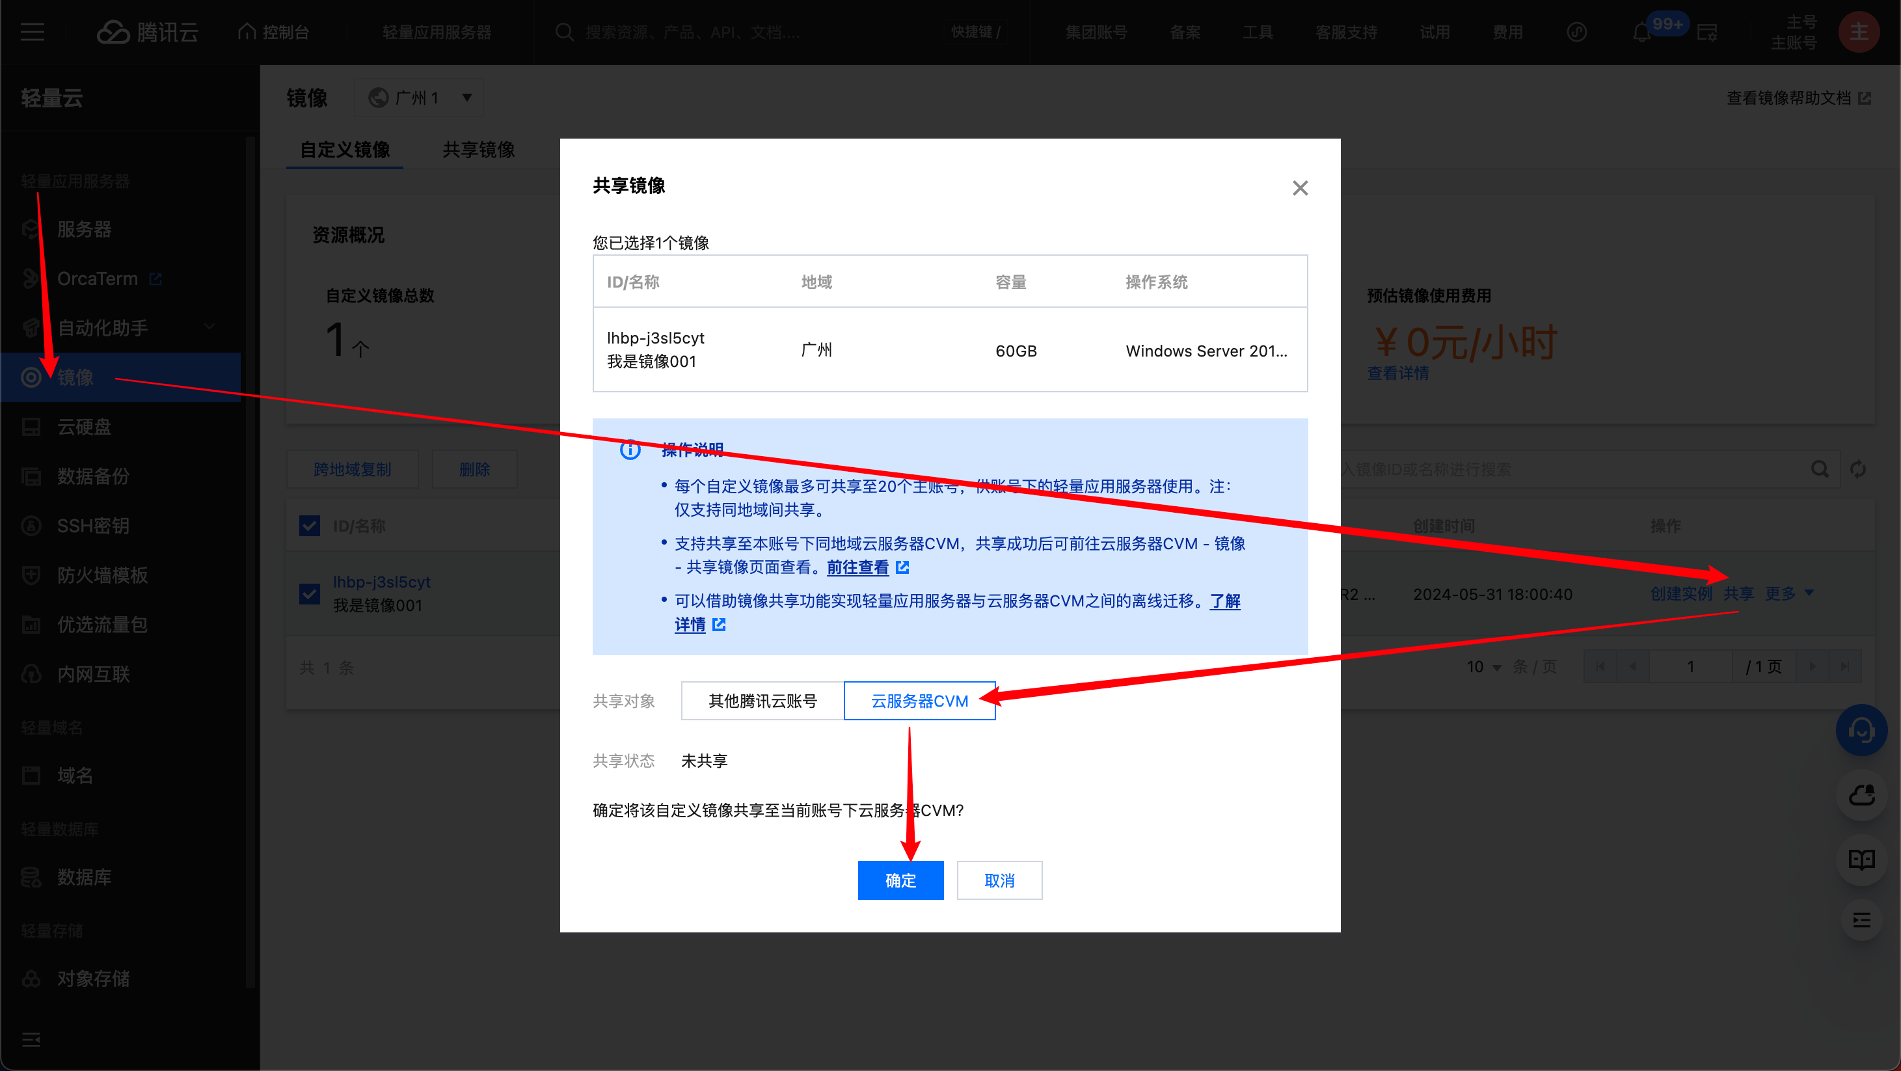1901x1071 pixels.
Task: Click the notification bell icon
Action: [x=1641, y=33]
